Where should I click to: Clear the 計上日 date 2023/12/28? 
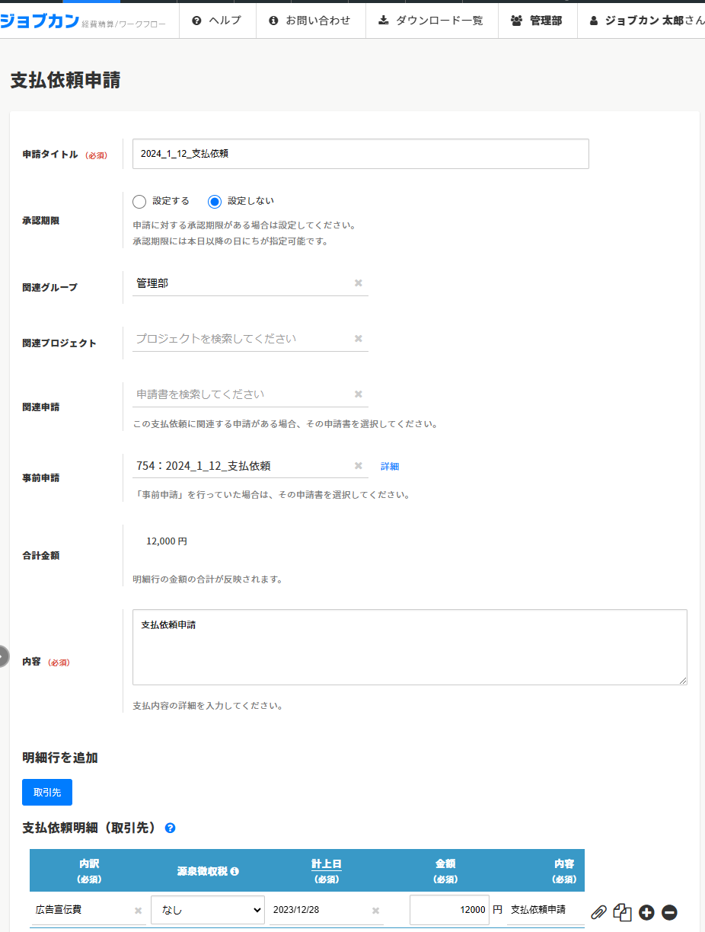point(375,910)
